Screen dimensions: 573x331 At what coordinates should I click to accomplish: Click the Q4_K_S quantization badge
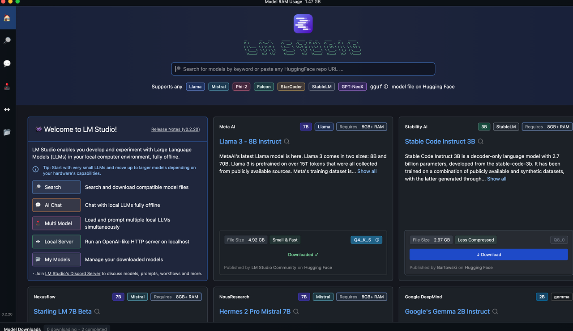366,240
